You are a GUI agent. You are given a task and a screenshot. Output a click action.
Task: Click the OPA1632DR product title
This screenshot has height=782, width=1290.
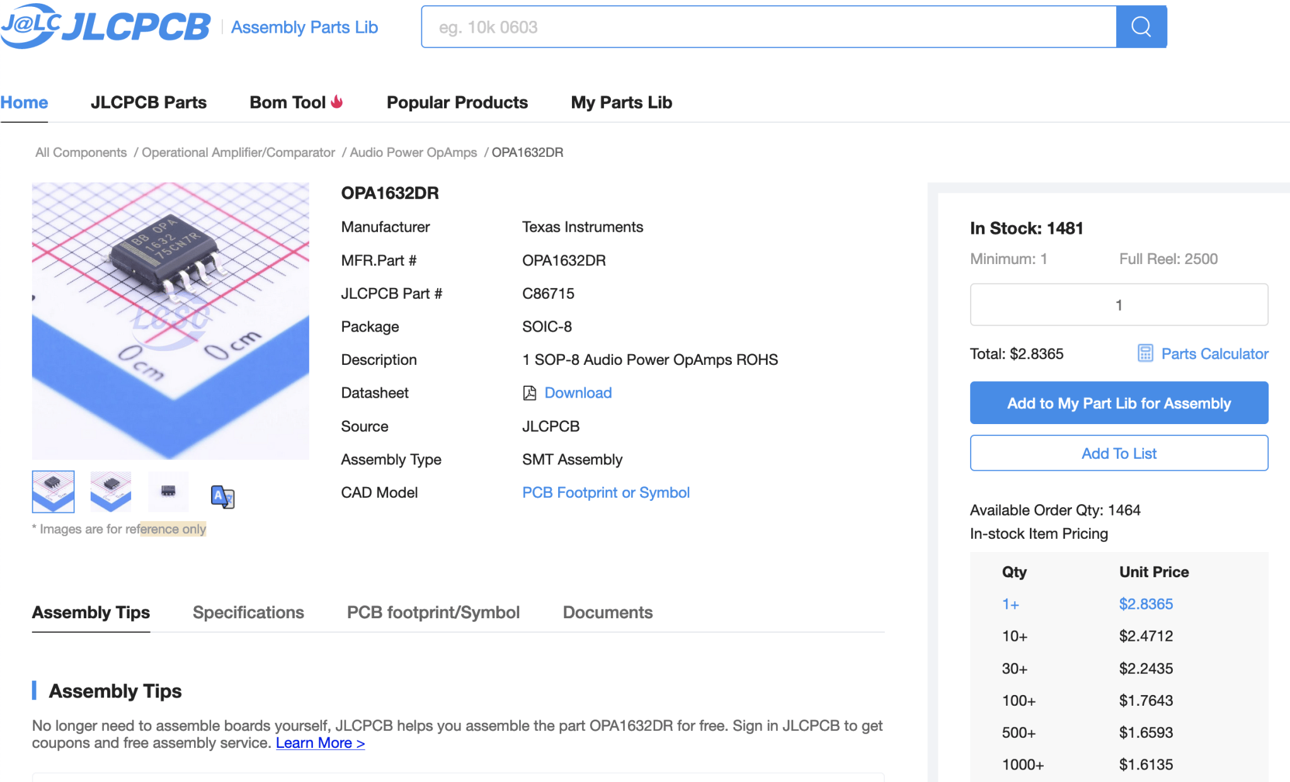(x=390, y=193)
